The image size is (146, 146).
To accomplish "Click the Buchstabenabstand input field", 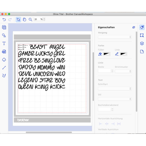I will (105, 109).
